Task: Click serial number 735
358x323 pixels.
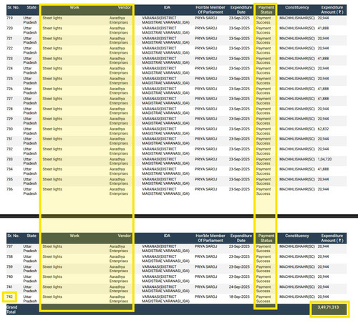Action: pos(10,179)
